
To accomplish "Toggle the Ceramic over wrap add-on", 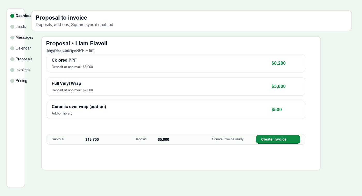I will [176, 110].
